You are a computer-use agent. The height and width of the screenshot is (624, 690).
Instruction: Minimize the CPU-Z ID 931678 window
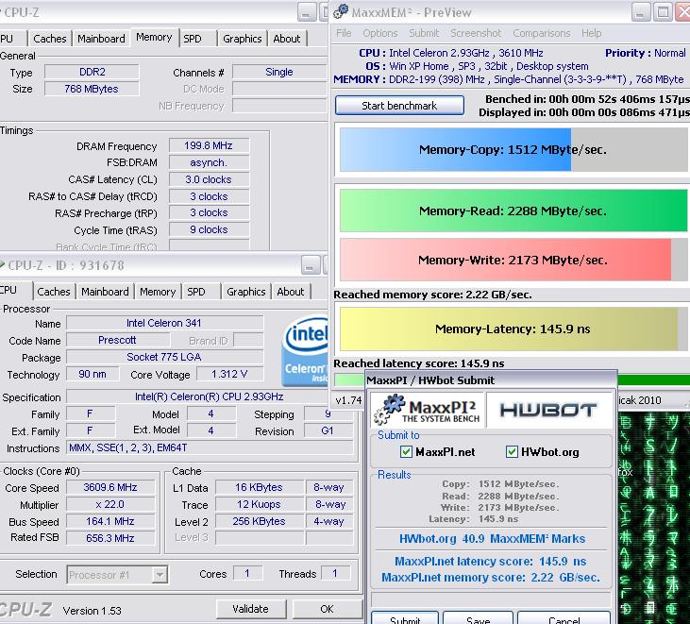(311, 265)
